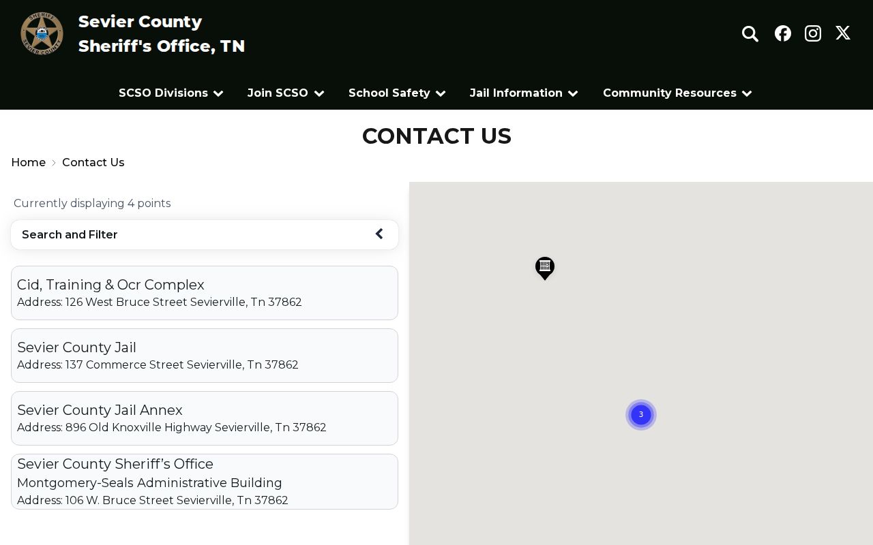Visit the Facebook page icon

click(x=783, y=33)
